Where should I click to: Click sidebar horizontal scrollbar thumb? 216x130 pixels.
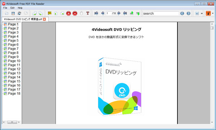point(12,122)
